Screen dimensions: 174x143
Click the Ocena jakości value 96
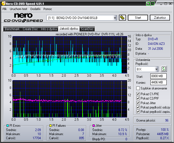tap(167, 120)
